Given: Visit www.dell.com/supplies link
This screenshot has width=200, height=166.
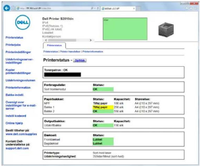Looking at the screenshot, I should 21,134.
